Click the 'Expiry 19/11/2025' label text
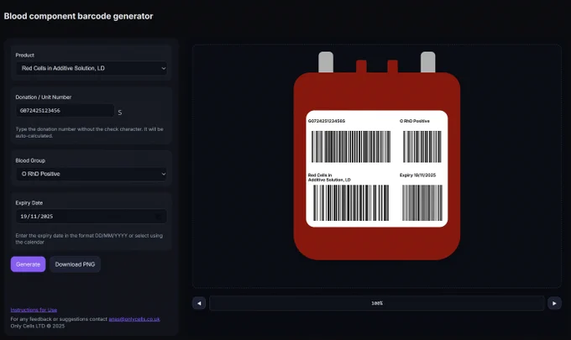Image resolution: width=571 pixels, height=340 pixels. (x=417, y=175)
